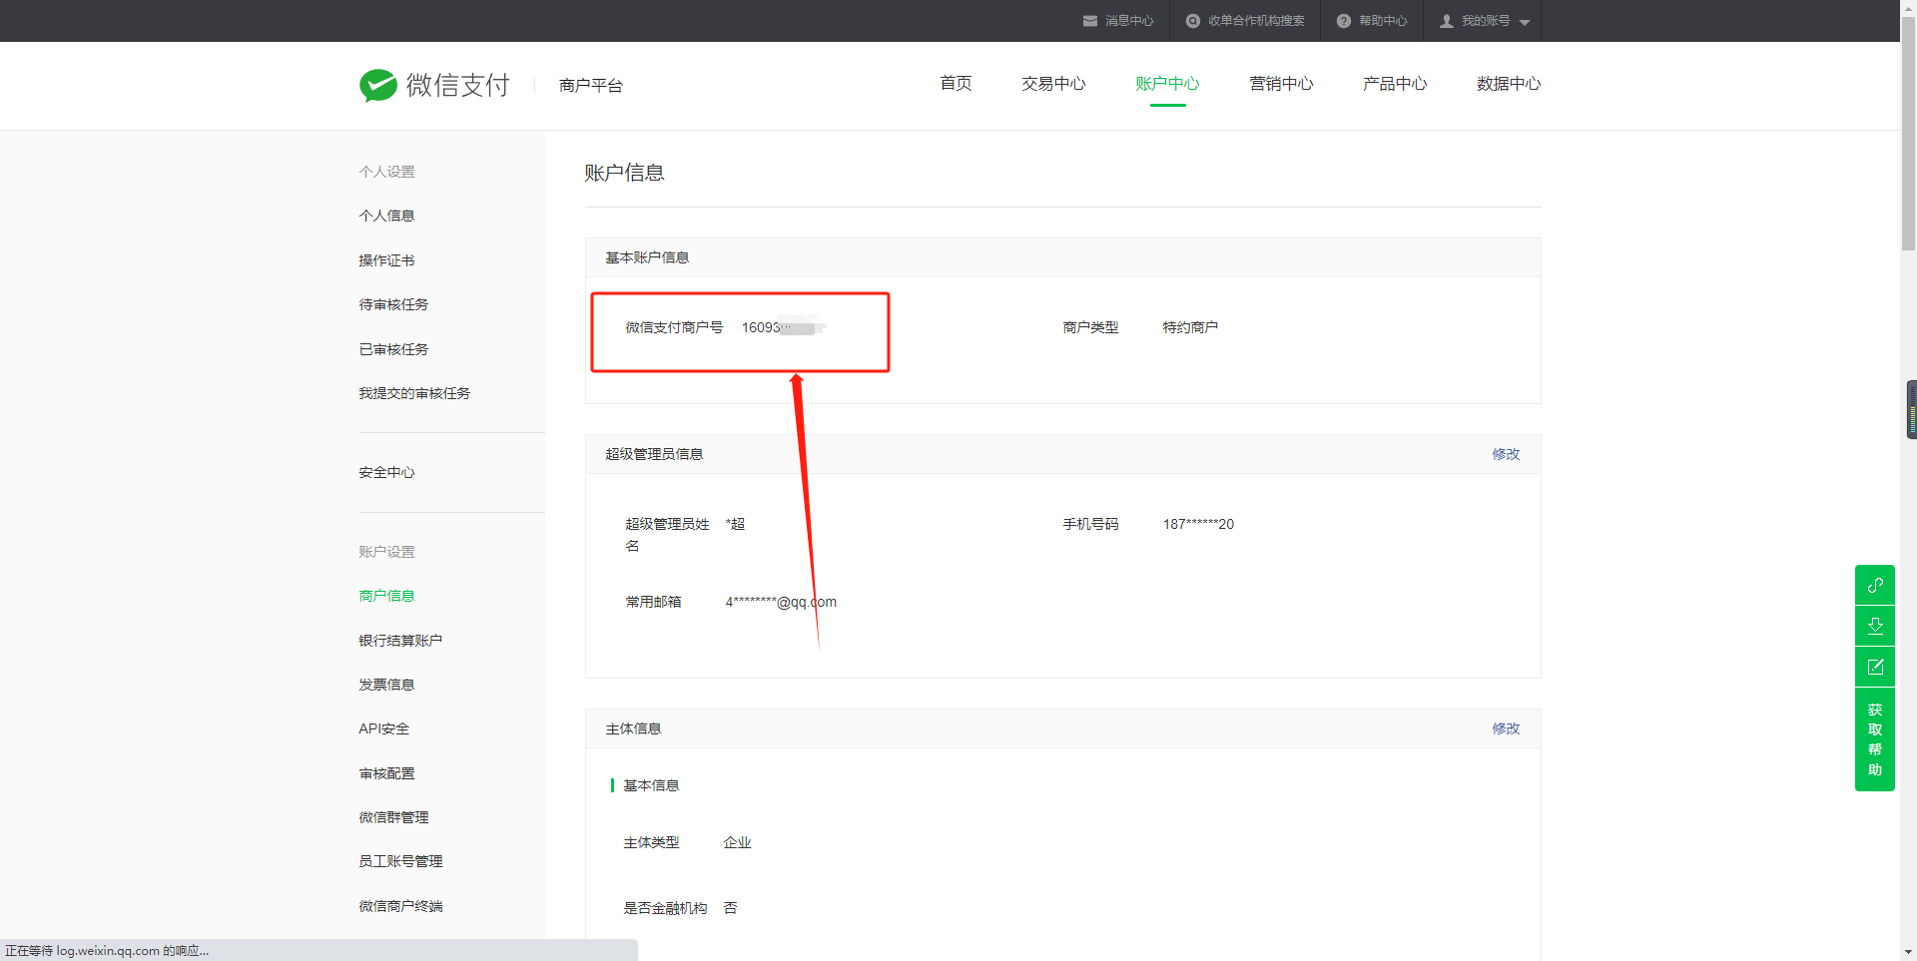Open 银行结算账户 in sidebar

[400, 641]
